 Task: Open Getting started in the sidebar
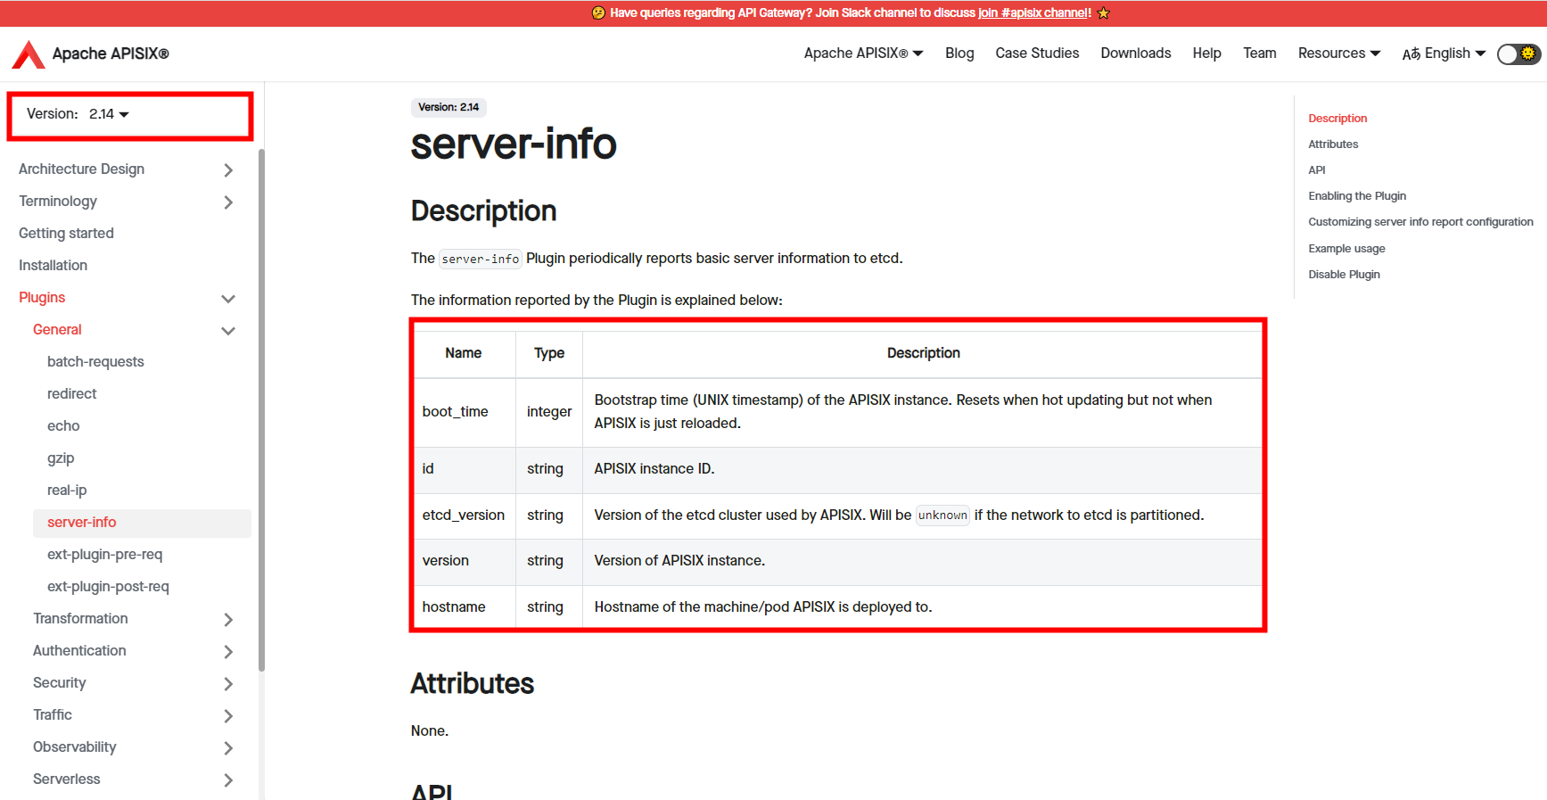coord(66,233)
